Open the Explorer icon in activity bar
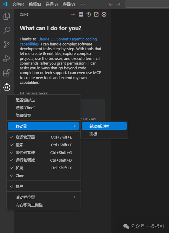 click(x=7, y=16)
